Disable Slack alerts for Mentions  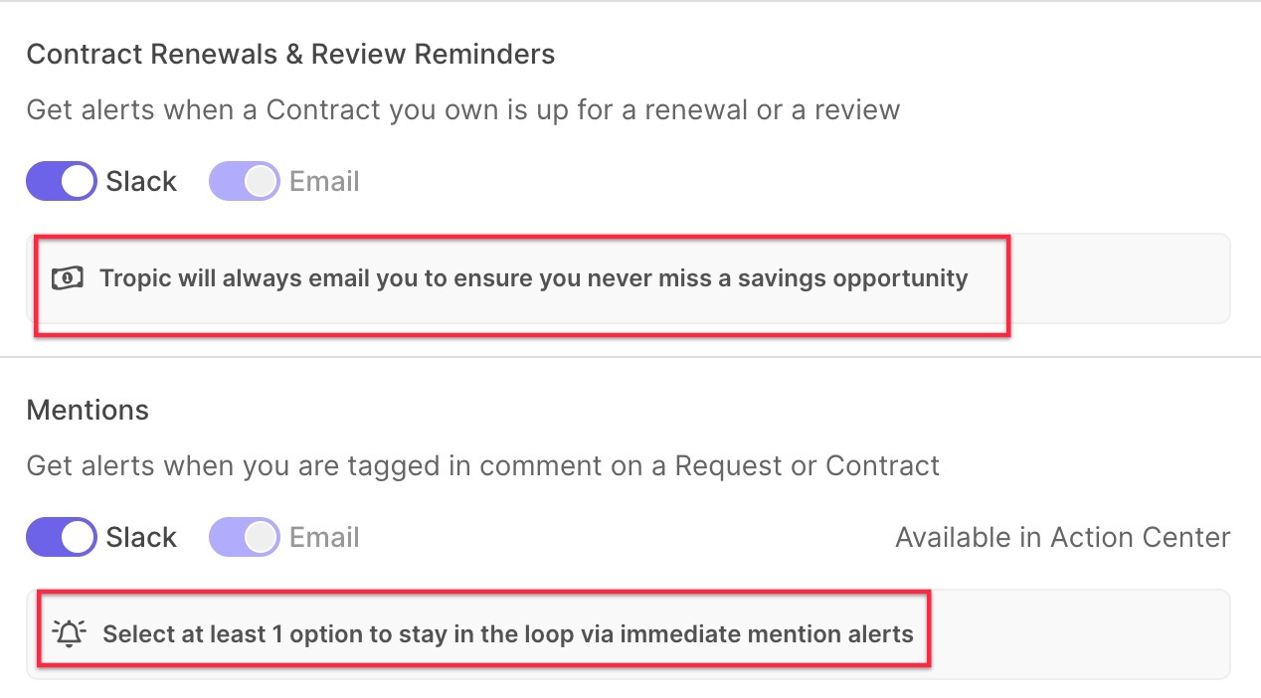pos(62,537)
